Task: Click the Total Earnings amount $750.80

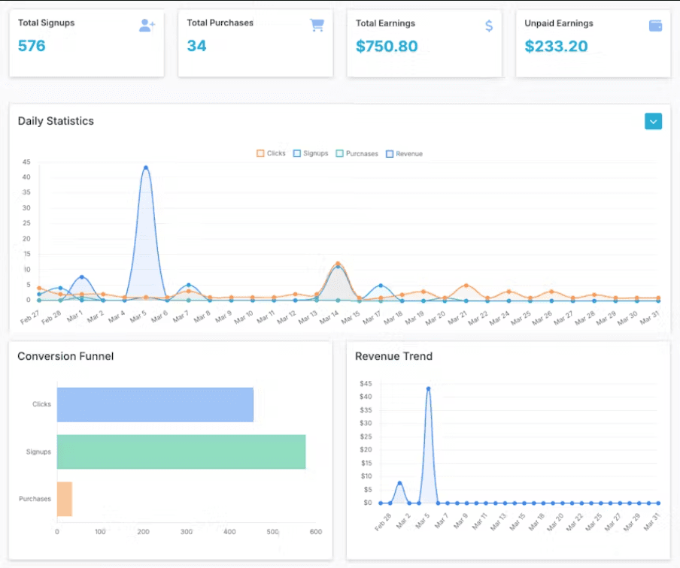Action: pos(387,46)
